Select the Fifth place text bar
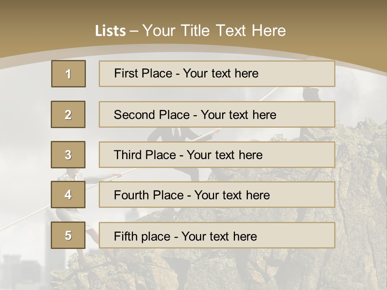The width and height of the screenshot is (387, 290). pos(217,235)
